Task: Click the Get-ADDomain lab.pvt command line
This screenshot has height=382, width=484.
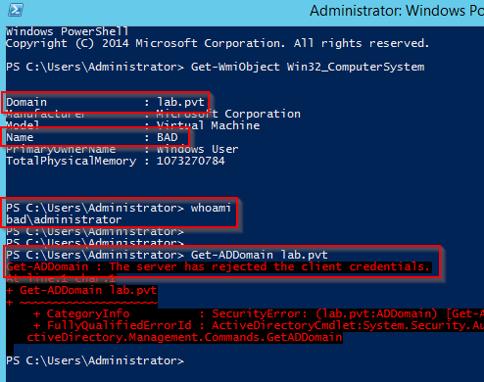Action: [167, 255]
